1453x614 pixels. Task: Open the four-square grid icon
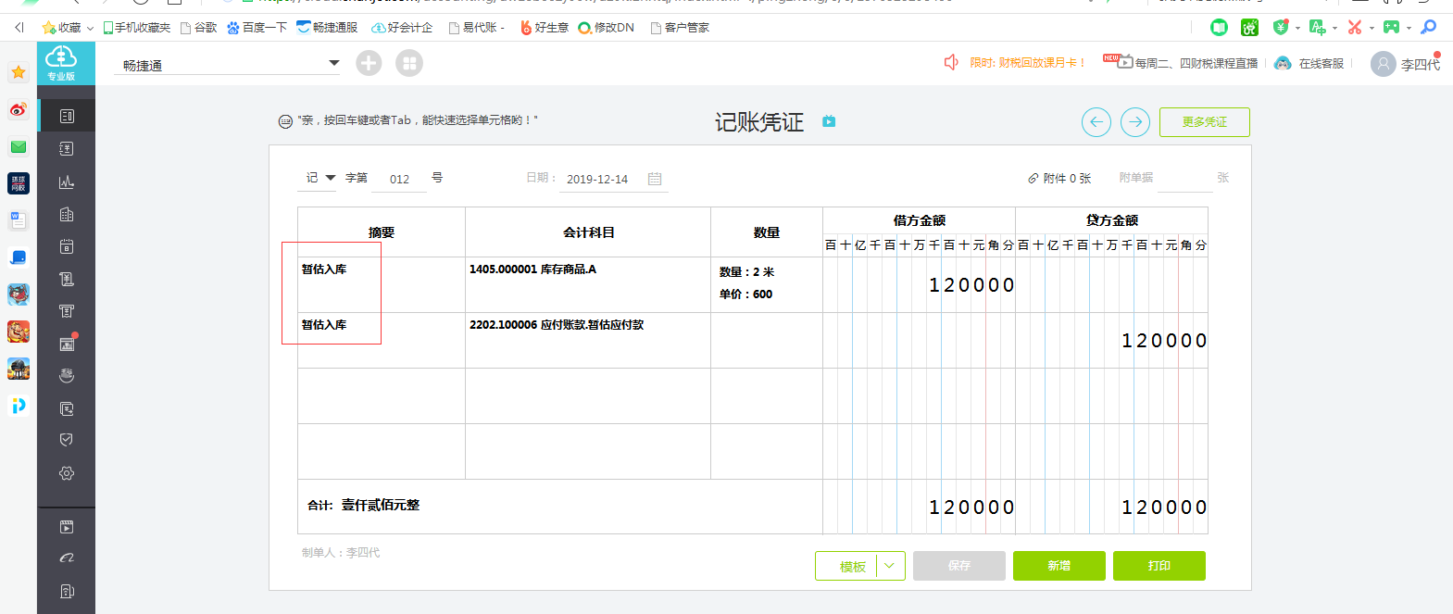(409, 63)
